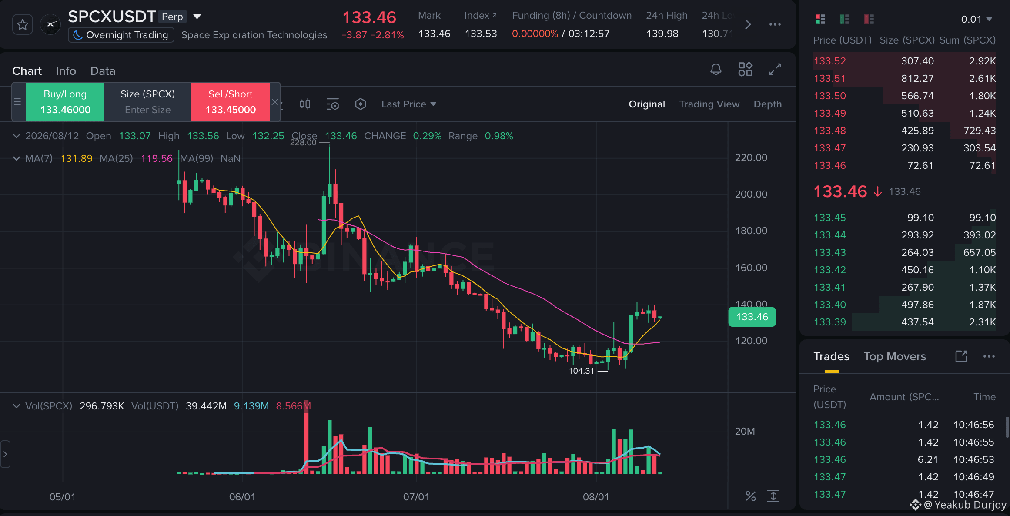Image resolution: width=1010 pixels, height=516 pixels.
Task: Switch to the Data tab
Action: pos(103,71)
